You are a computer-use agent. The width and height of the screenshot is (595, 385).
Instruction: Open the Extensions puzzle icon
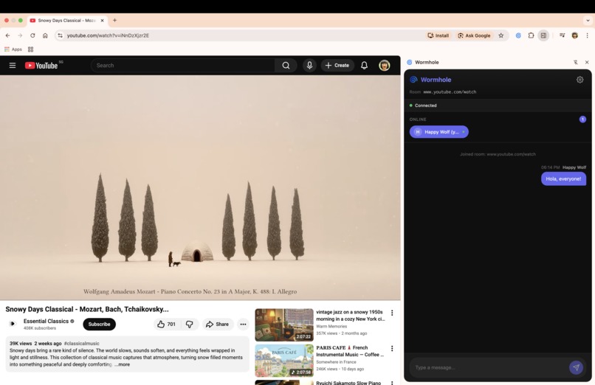coord(531,35)
